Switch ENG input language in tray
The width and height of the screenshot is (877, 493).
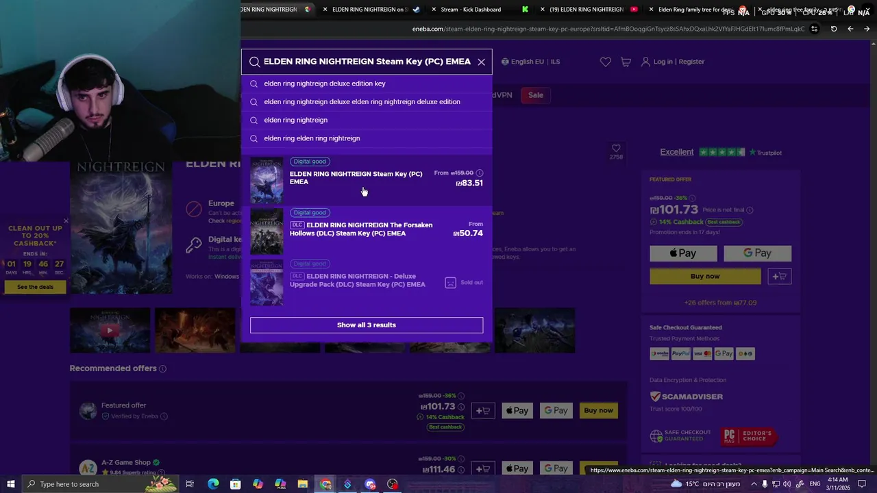(x=815, y=484)
